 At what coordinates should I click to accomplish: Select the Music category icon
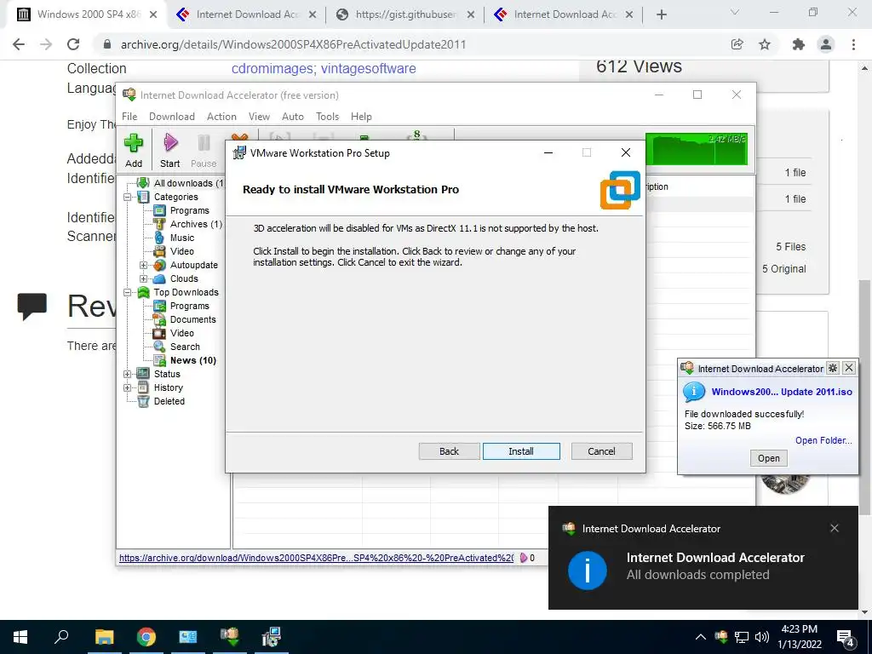coord(159,238)
